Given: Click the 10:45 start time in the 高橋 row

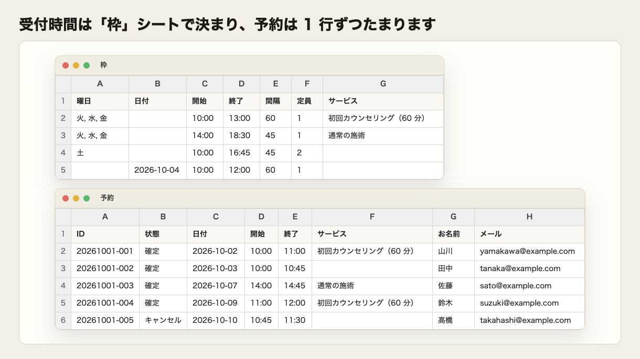Looking at the screenshot, I should click(x=262, y=321).
